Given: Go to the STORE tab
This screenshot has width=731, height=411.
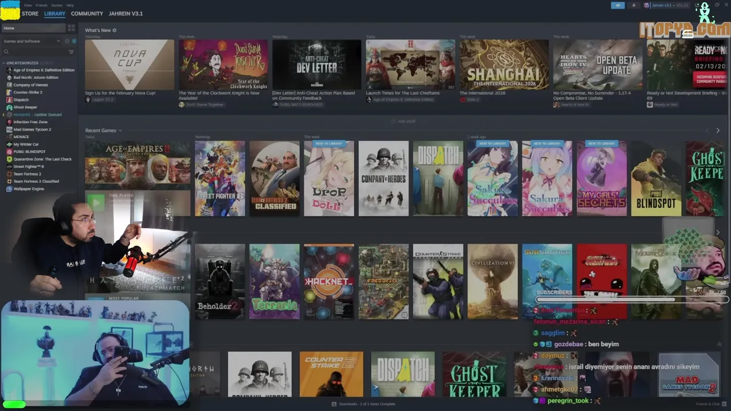Looking at the screenshot, I should point(30,14).
